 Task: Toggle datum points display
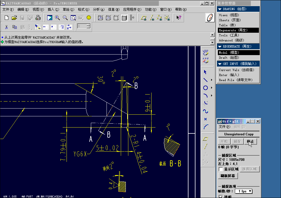pos(159,18)
